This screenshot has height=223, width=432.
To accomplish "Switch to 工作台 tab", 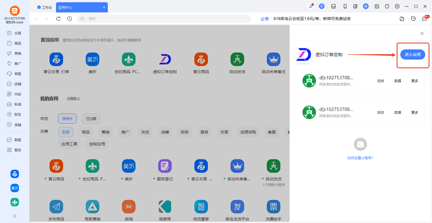I will pos(45,7).
